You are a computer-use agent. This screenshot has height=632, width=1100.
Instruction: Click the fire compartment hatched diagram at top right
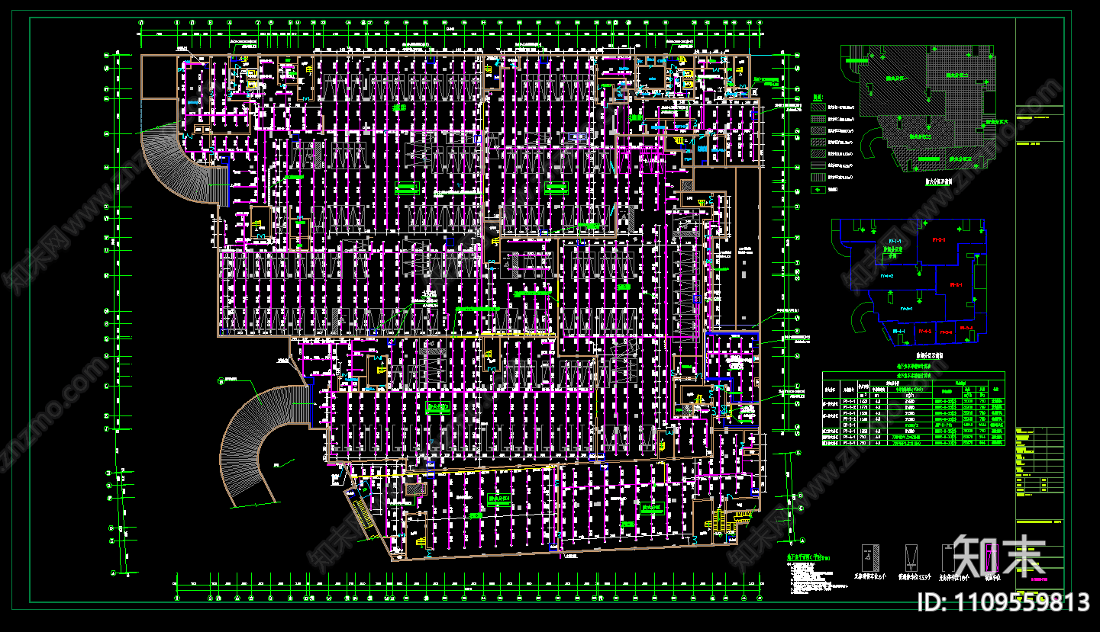pos(918,109)
